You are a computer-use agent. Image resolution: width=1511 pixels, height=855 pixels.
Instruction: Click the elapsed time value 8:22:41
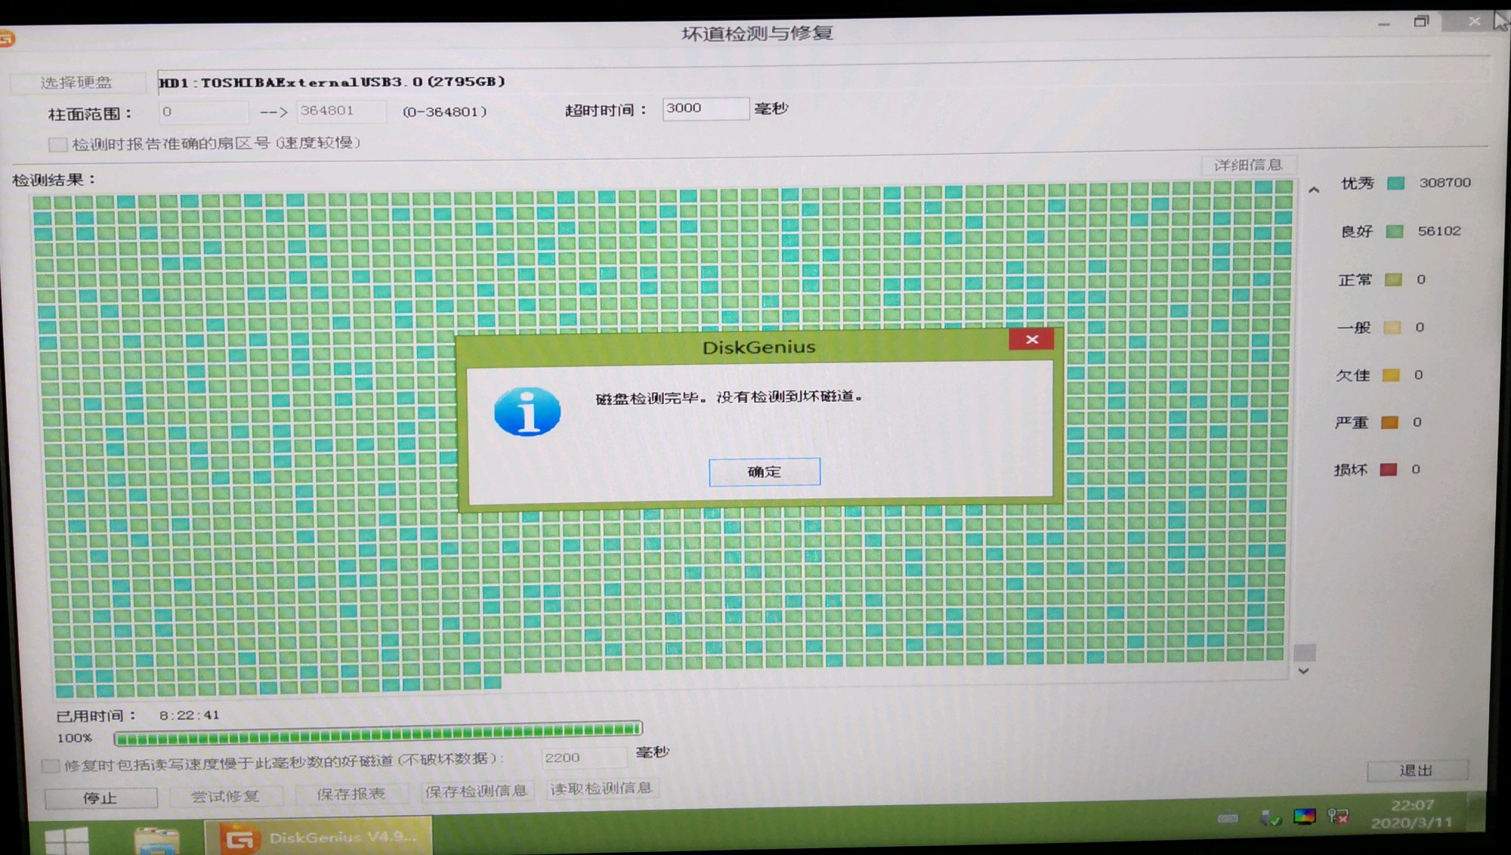(x=190, y=715)
